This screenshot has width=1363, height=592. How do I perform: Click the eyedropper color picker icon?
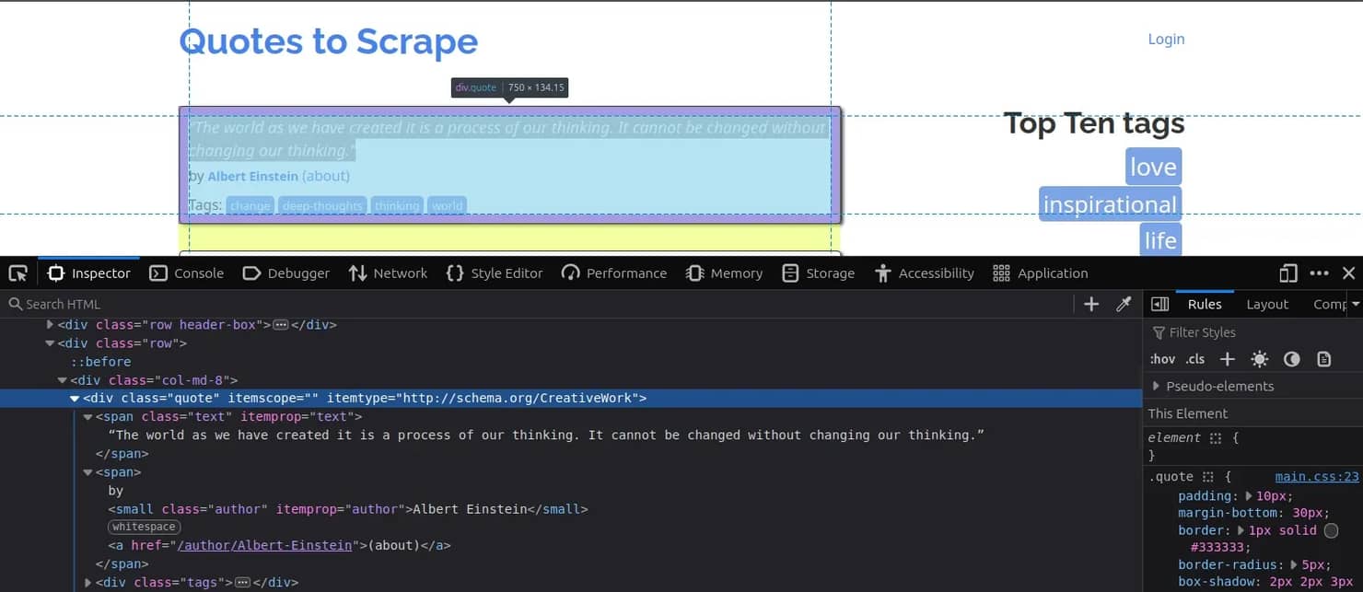1124,305
